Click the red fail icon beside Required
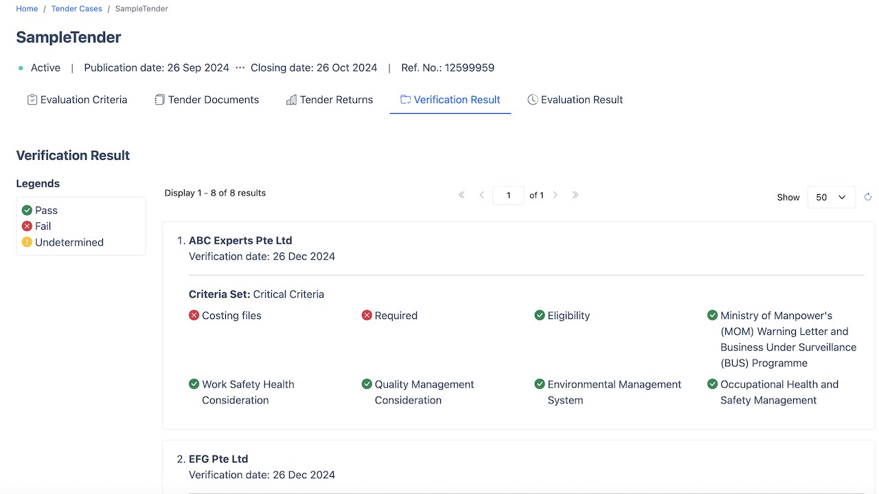This screenshot has height=494, width=879. pos(367,316)
